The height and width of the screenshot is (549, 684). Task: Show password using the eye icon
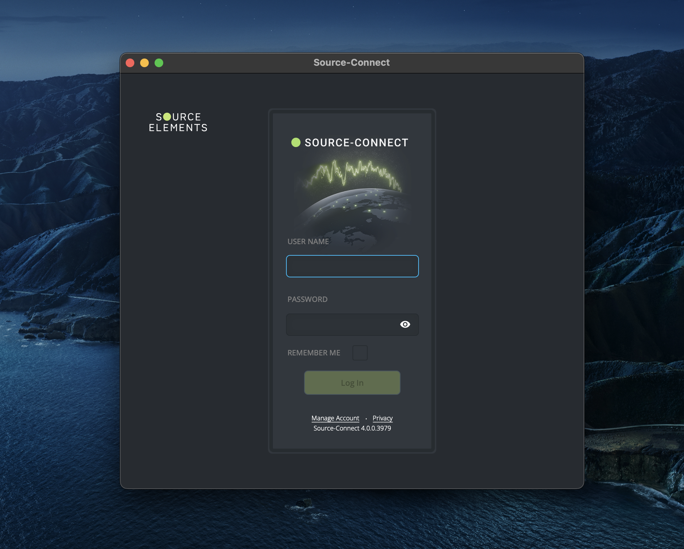tap(405, 324)
